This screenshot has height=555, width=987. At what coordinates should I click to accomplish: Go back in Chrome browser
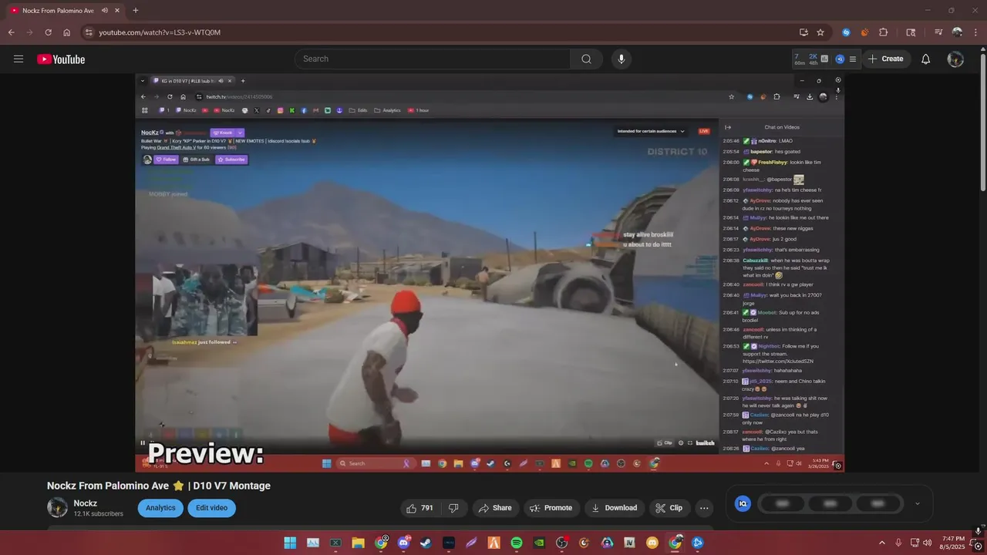pyautogui.click(x=12, y=32)
